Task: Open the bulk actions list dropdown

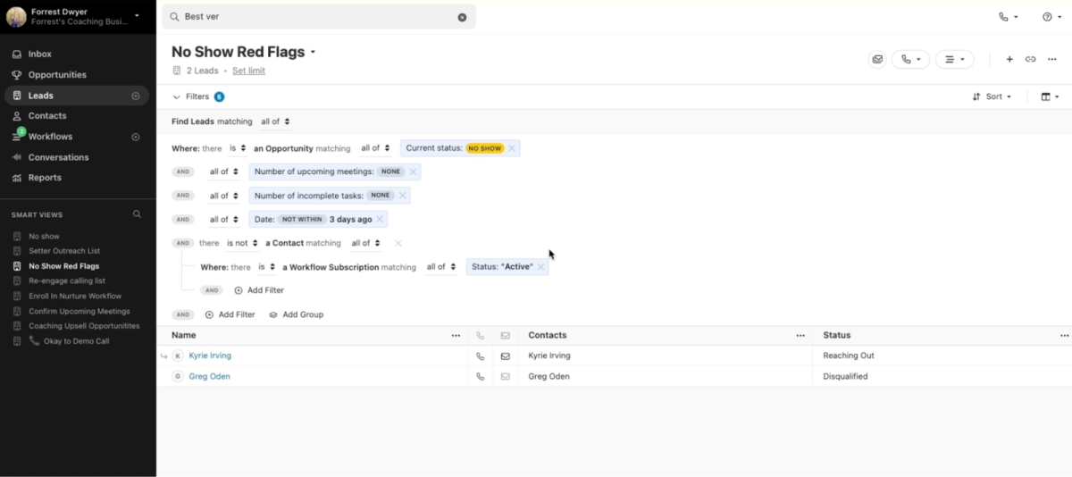Action: coord(954,59)
